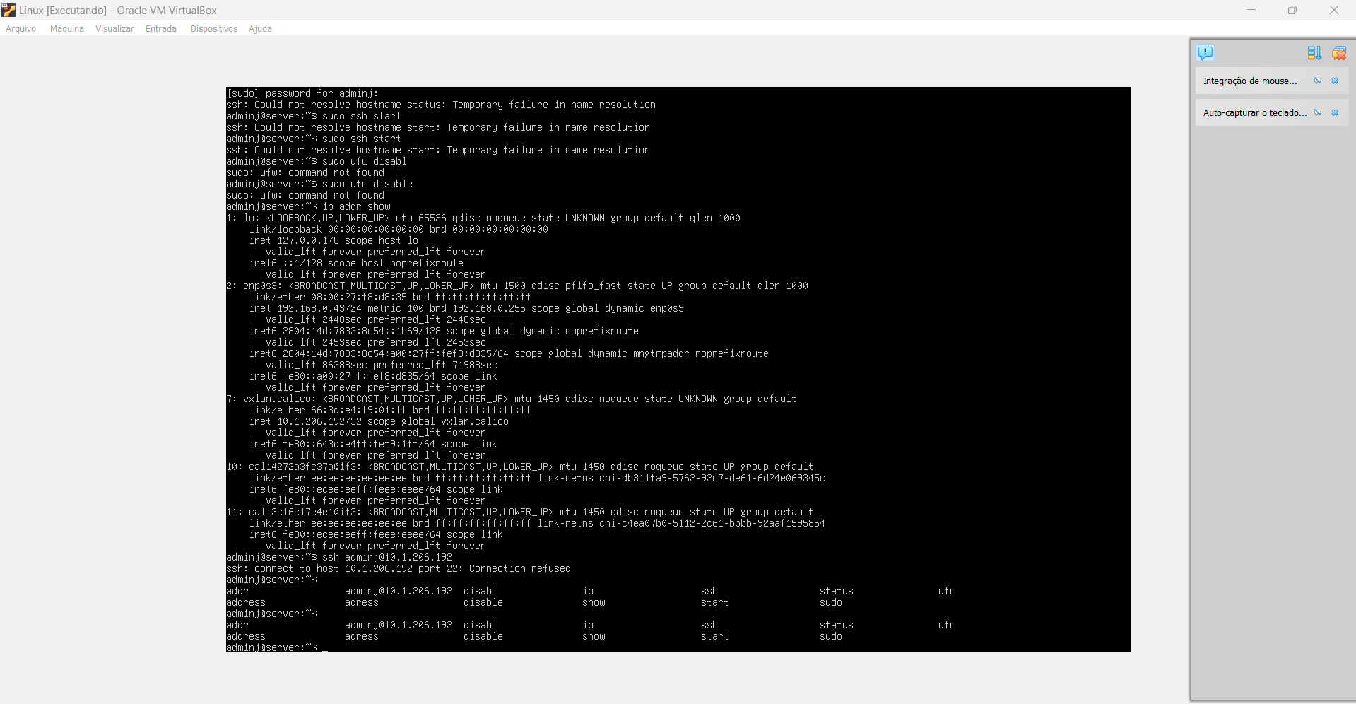Expand the Auto-capturar o teclado notification
Image resolution: width=1356 pixels, height=704 pixels.
click(1255, 112)
